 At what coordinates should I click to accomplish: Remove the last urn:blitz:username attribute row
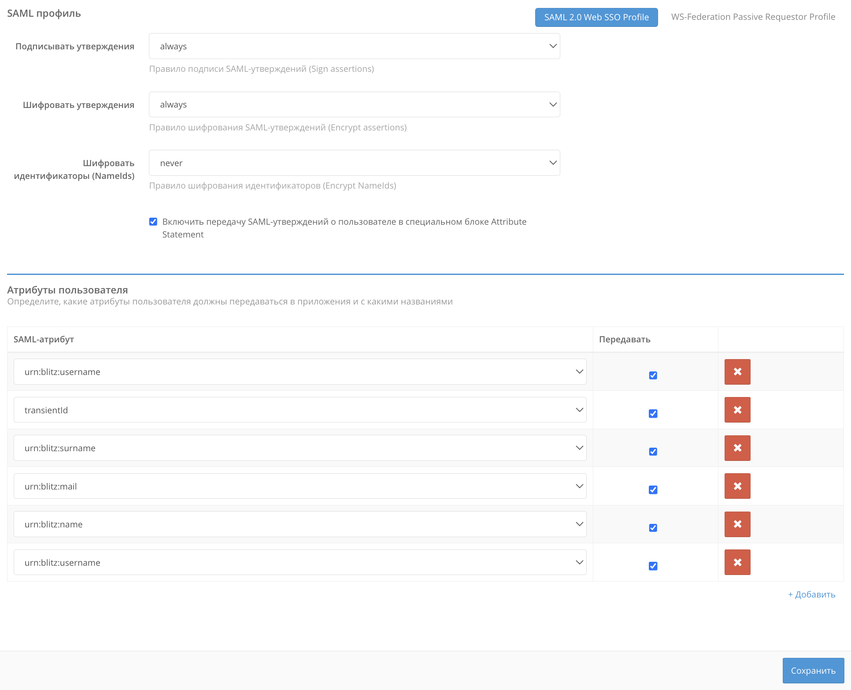737,562
